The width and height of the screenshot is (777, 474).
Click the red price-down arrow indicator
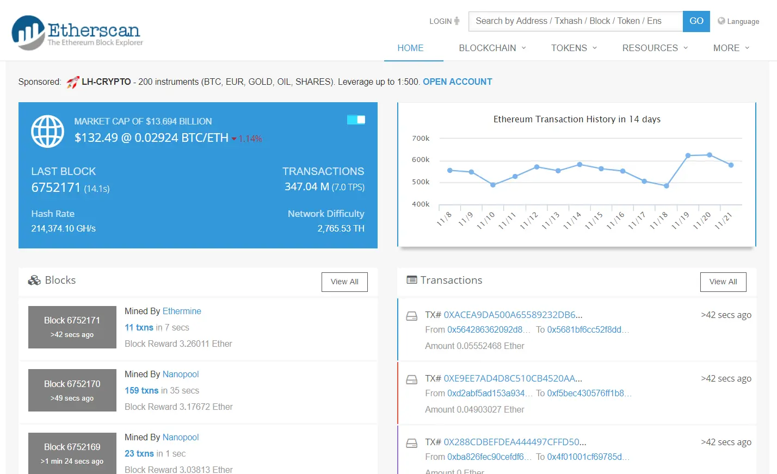click(234, 139)
